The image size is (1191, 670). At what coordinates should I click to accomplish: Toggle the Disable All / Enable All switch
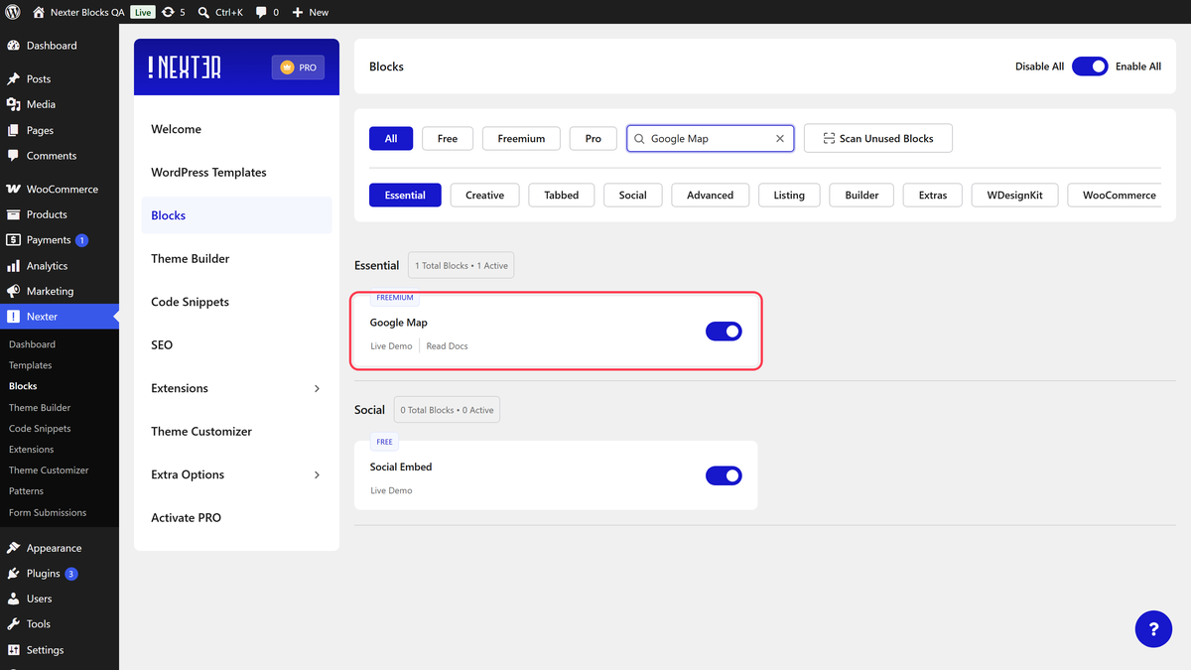pyautogui.click(x=1090, y=67)
